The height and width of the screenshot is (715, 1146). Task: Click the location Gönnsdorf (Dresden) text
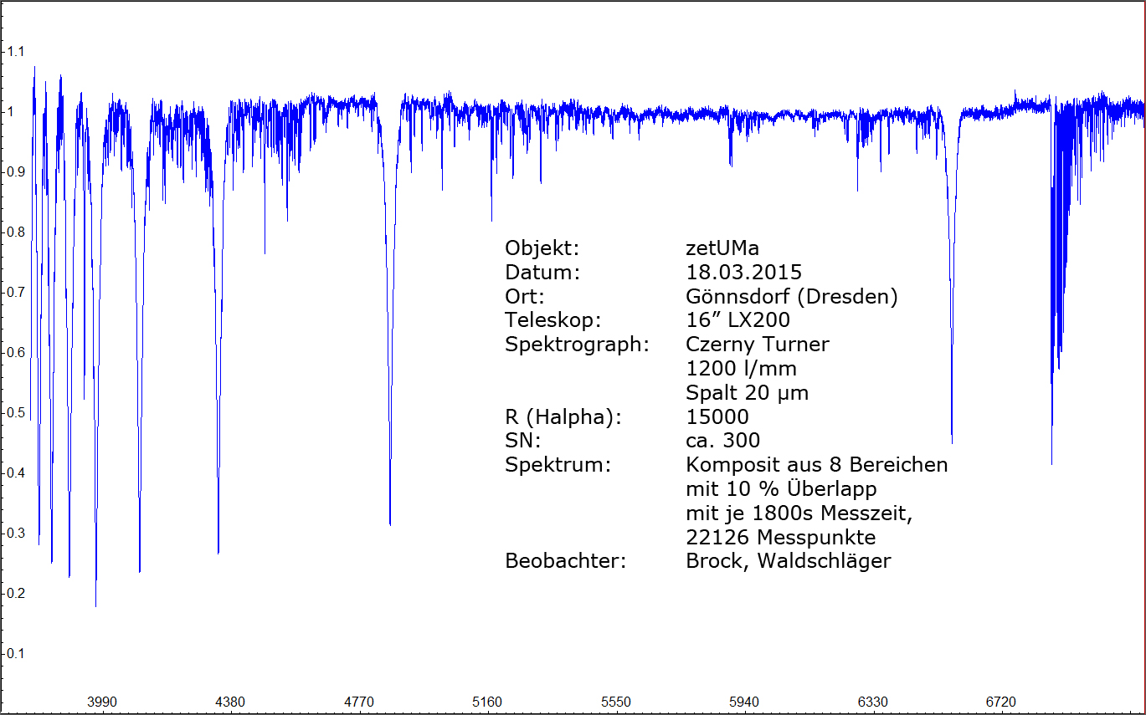(x=791, y=297)
